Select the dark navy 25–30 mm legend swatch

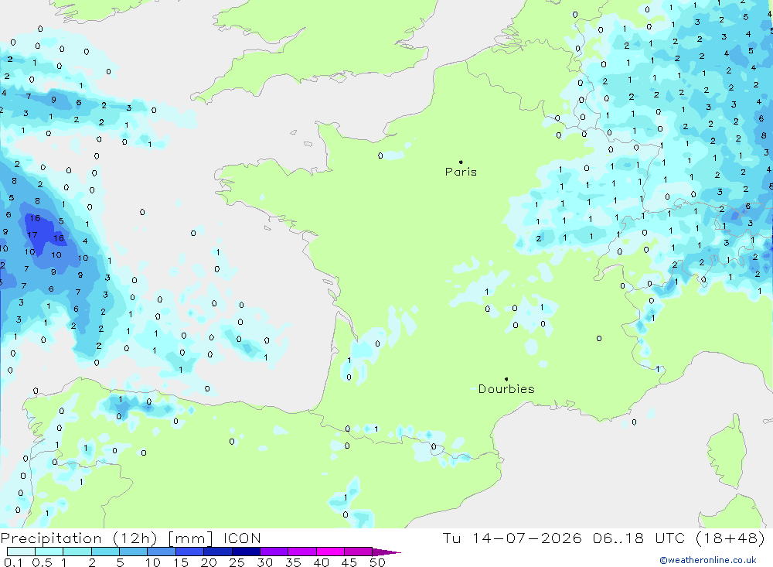[246, 552]
